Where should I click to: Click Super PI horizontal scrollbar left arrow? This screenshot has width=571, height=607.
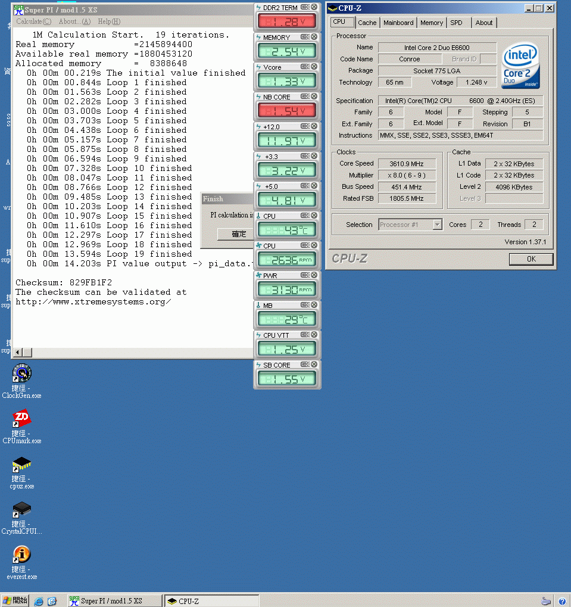(x=18, y=352)
